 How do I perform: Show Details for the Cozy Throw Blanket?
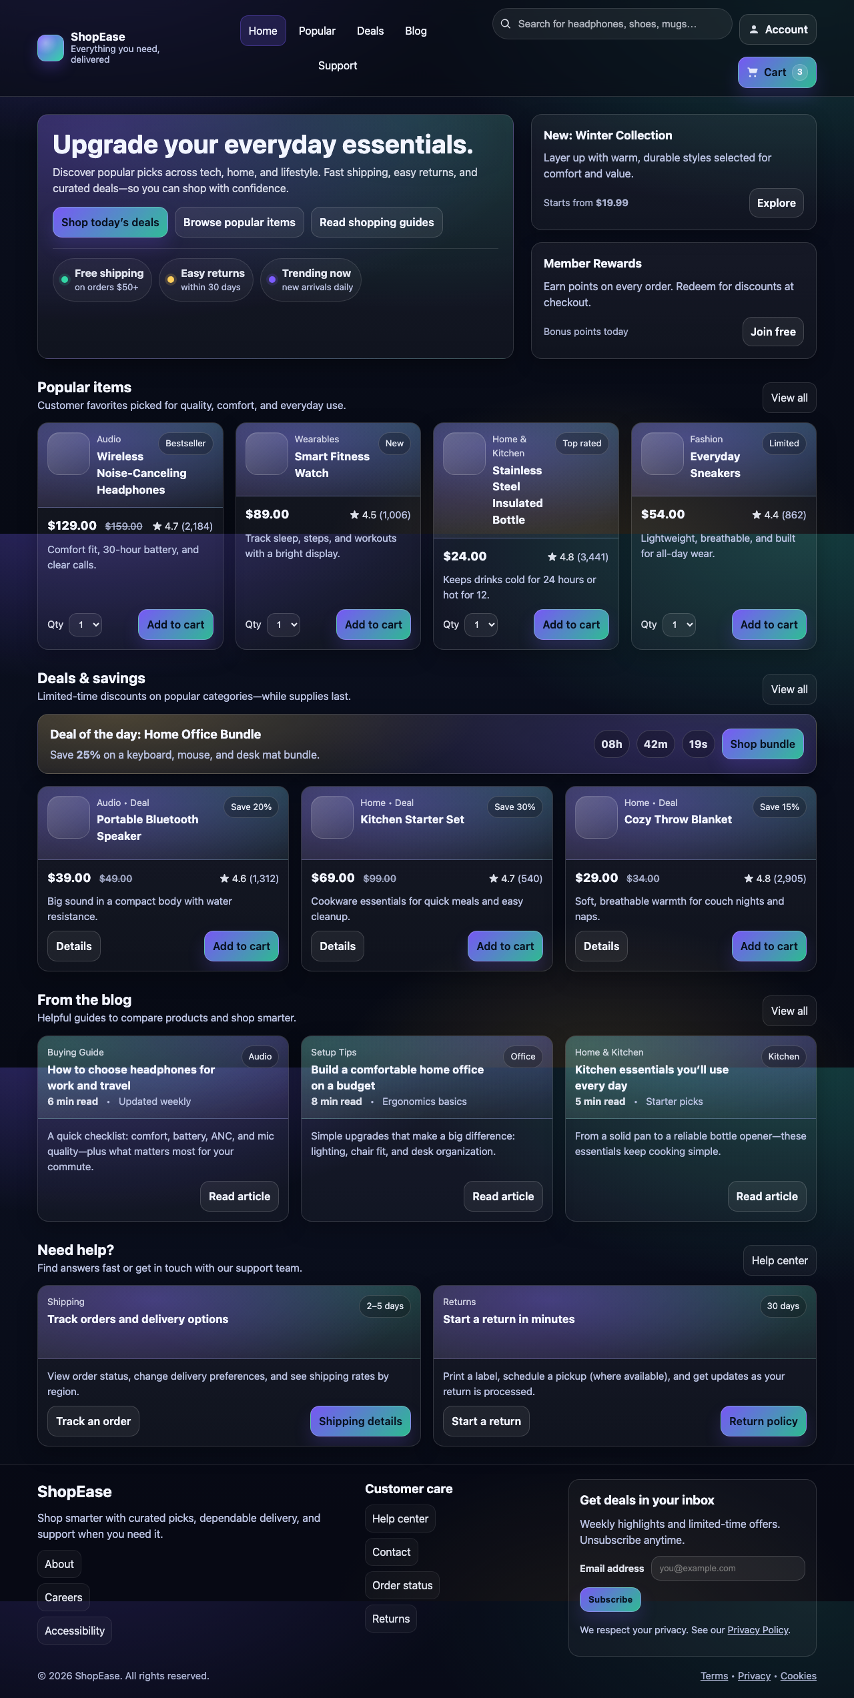pyautogui.click(x=600, y=946)
